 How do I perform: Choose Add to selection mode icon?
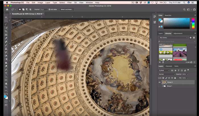23,9
